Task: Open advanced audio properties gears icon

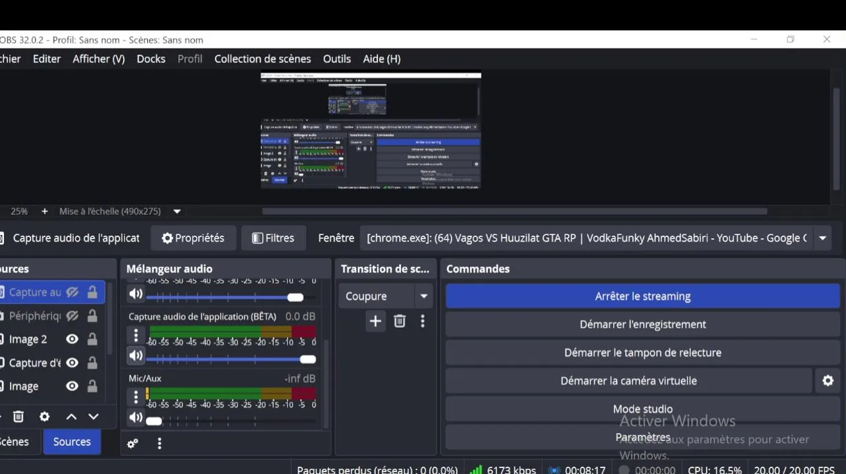Action: click(133, 444)
